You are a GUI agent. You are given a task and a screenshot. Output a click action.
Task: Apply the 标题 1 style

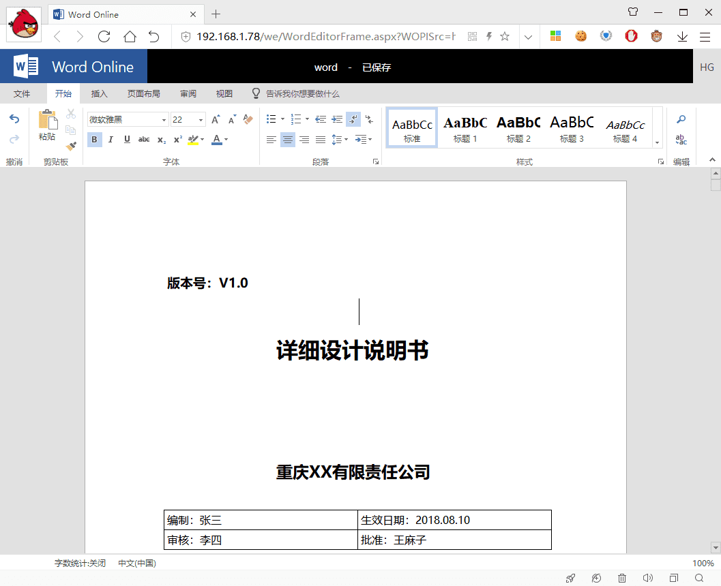pos(465,128)
